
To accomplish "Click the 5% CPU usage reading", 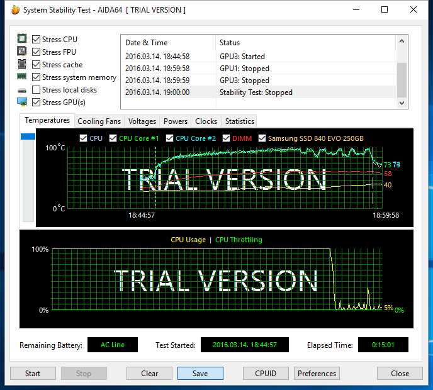I will (388, 308).
